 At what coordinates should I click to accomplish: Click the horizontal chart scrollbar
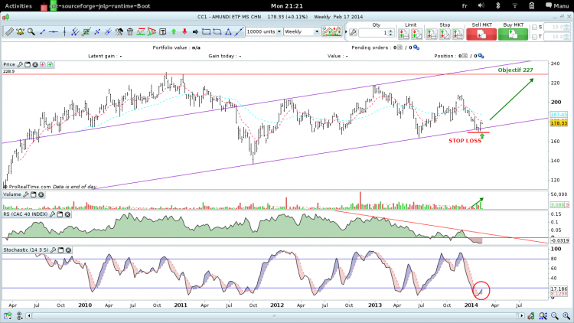[x=275, y=315]
